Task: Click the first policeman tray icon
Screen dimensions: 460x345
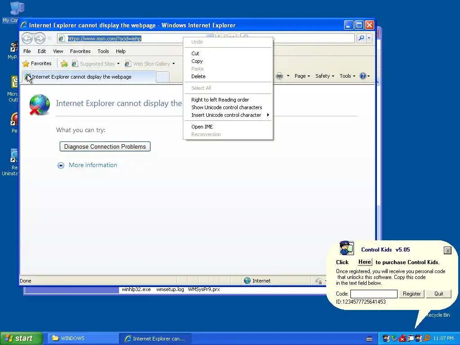Action: pos(386,339)
